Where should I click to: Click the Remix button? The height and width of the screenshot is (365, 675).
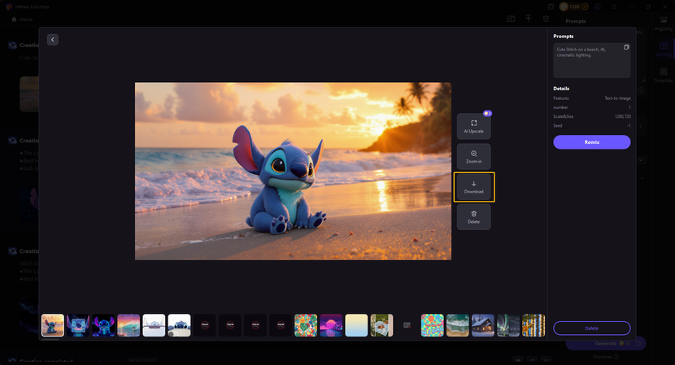tap(592, 142)
